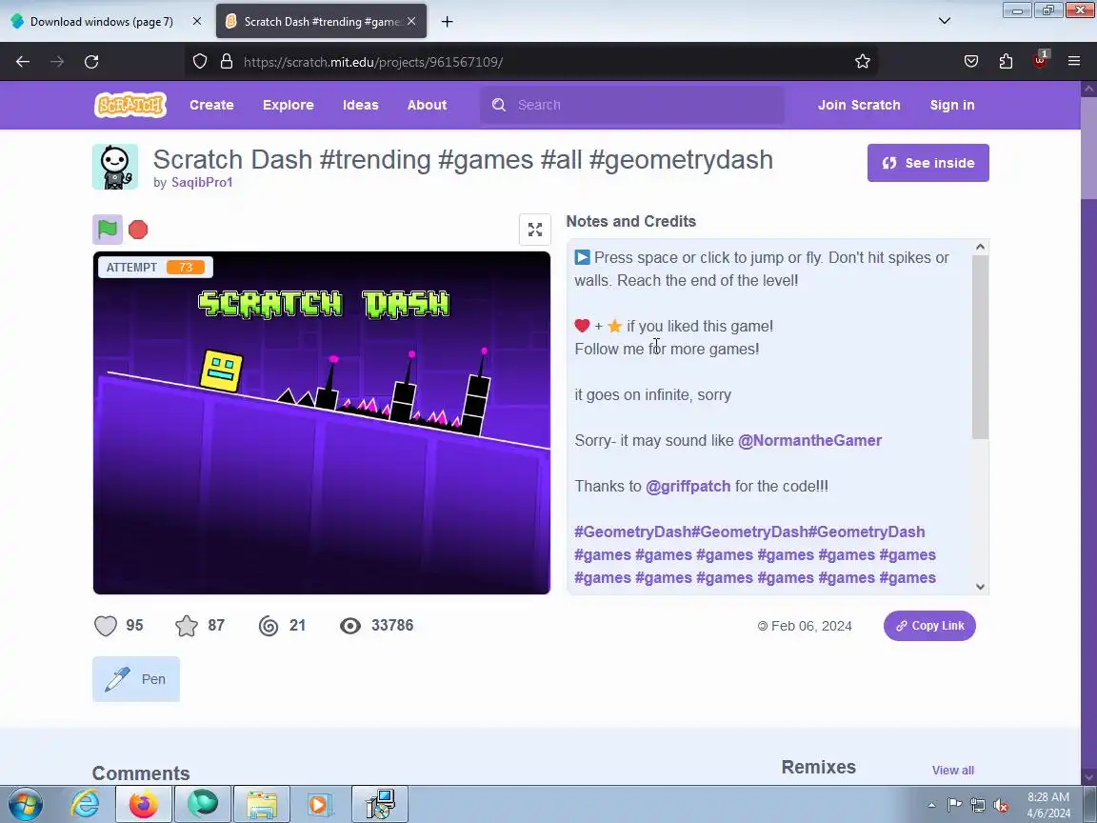Click the Notes and Credits scrollbar thumb
This screenshot has width=1097, height=823.
[x=980, y=347]
